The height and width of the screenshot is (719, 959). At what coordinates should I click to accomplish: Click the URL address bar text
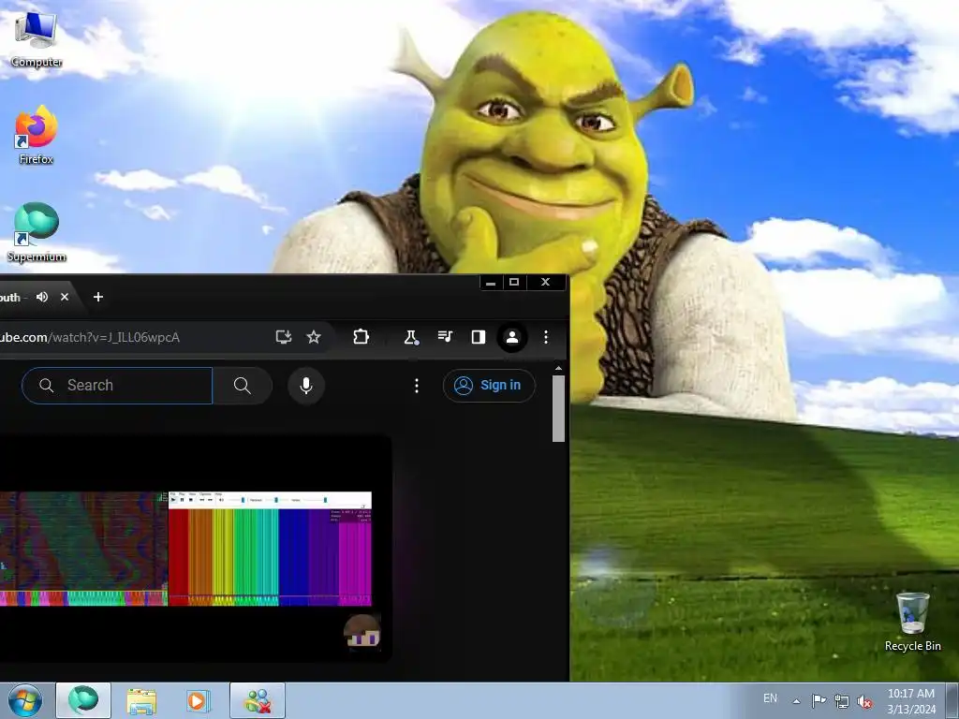click(89, 337)
